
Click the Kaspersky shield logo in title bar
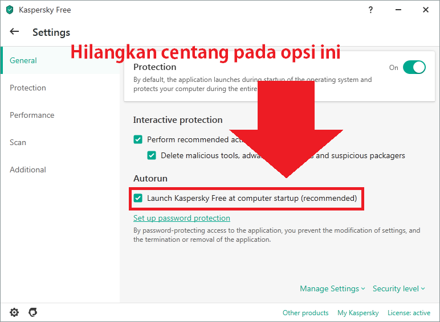pyautogui.click(x=10, y=10)
